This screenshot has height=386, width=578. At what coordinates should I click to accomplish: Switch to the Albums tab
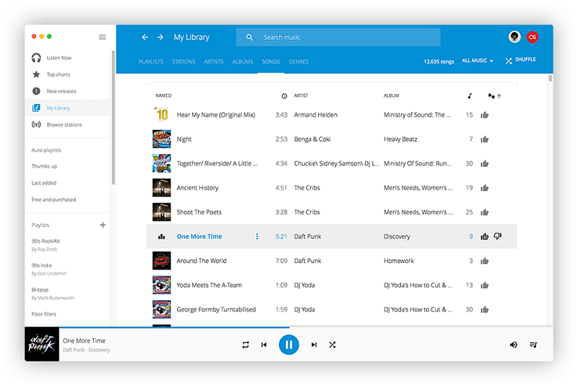243,61
